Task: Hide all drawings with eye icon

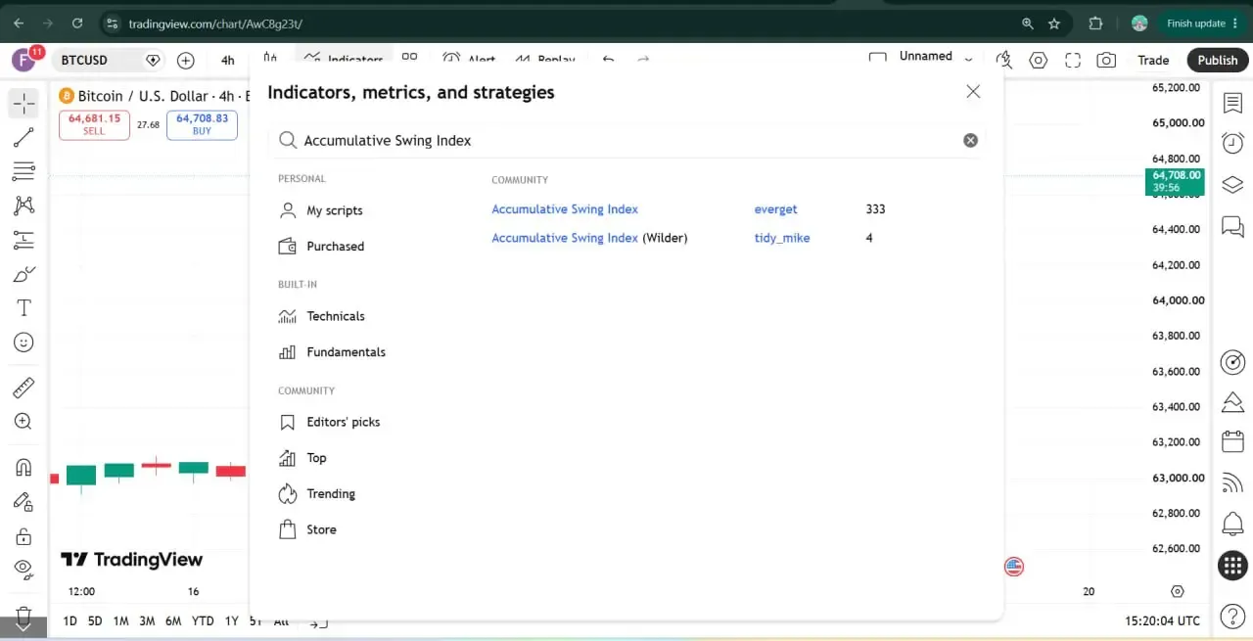Action: (23, 570)
